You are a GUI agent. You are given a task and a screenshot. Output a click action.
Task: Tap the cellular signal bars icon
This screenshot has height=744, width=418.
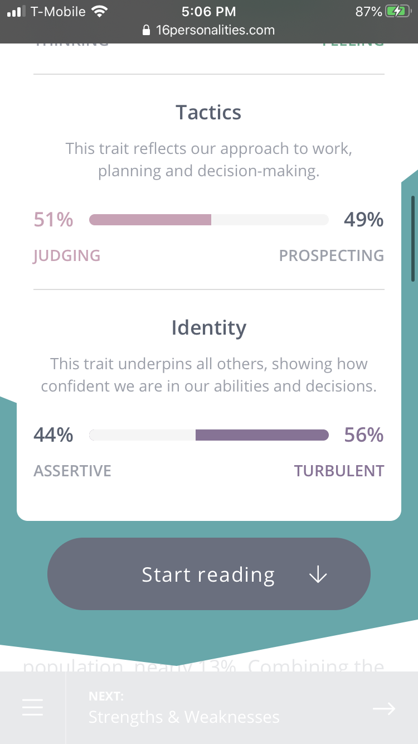pos(17,11)
